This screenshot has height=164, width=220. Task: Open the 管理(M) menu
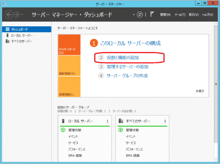(x=165, y=15)
